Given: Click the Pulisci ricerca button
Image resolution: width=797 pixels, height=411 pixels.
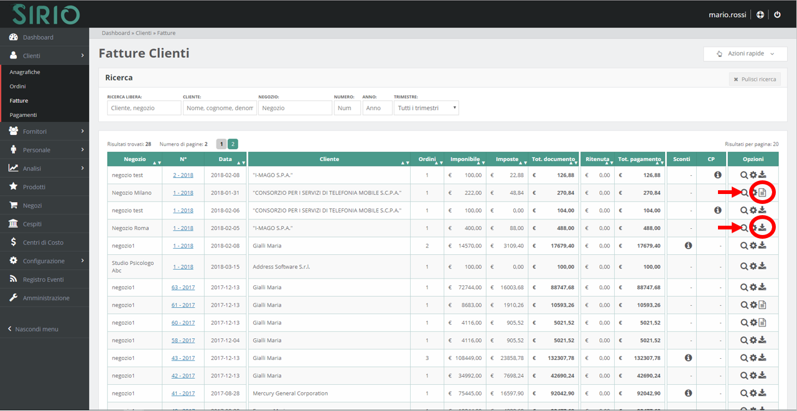Looking at the screenshot, I should pos(755,79).
